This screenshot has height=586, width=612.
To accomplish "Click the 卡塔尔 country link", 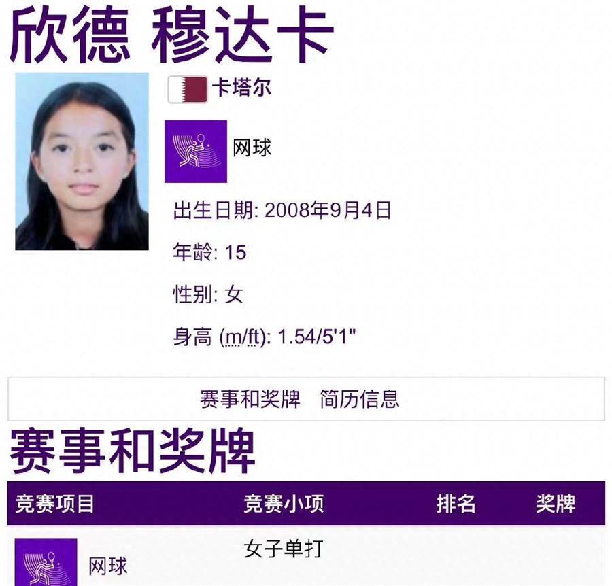I will pyautogui.click(x=241, y=87).
